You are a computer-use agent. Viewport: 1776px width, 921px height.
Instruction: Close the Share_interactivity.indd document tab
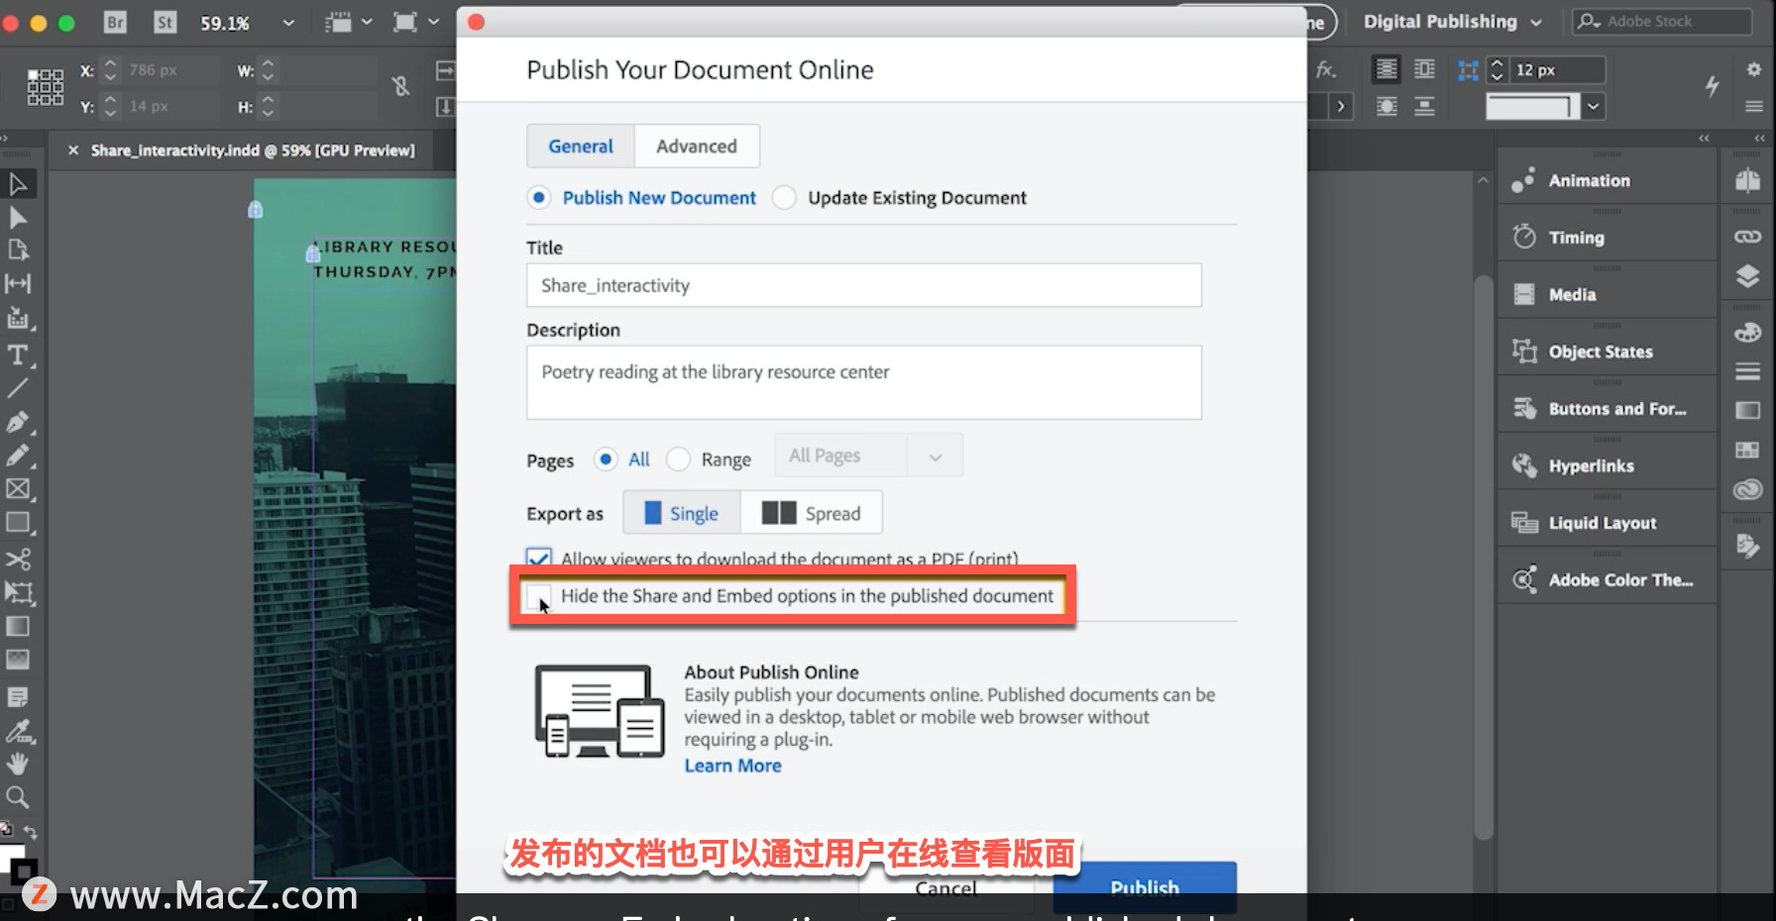tap(73, 151)
